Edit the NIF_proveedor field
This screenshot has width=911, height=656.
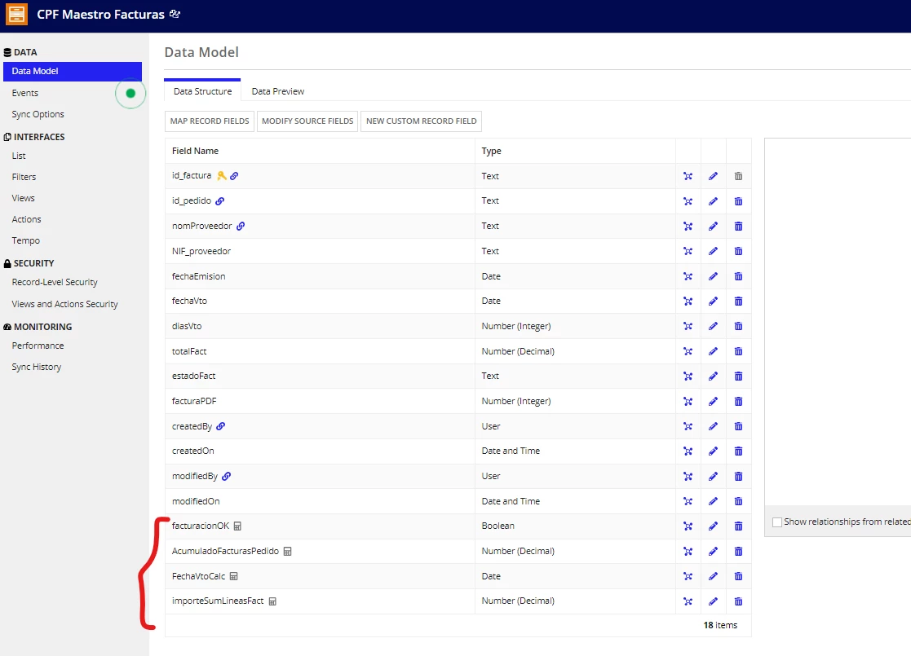point(713,251)
